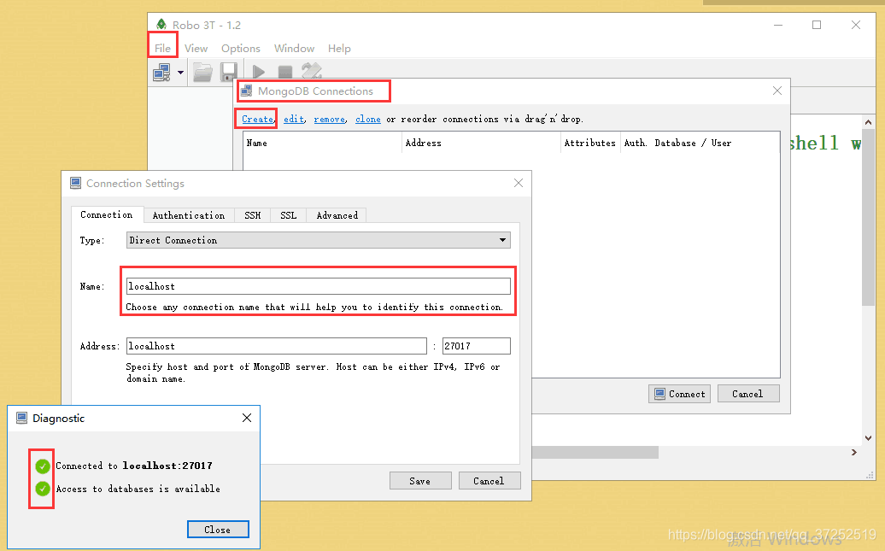Switch to the Connection tab
The image size is (885, 551).
tap(107, 214)
